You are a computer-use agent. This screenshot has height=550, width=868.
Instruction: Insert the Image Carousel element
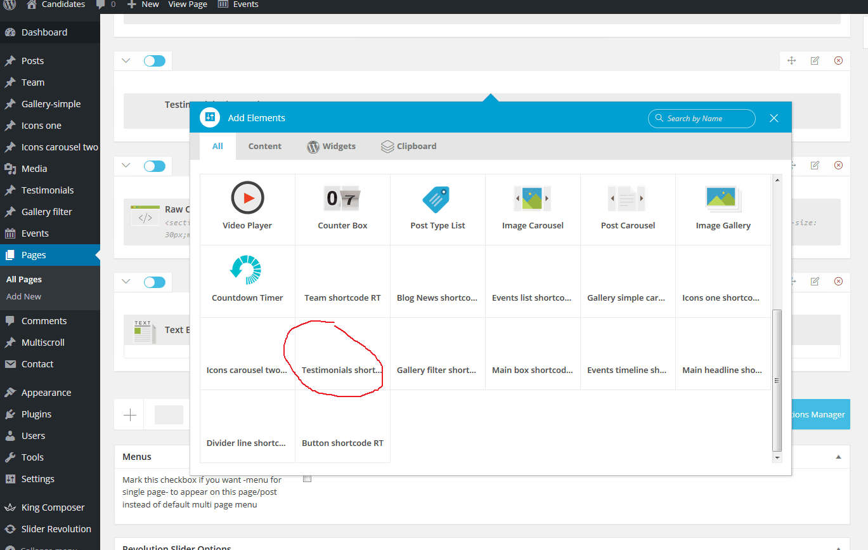coord(533,209)
